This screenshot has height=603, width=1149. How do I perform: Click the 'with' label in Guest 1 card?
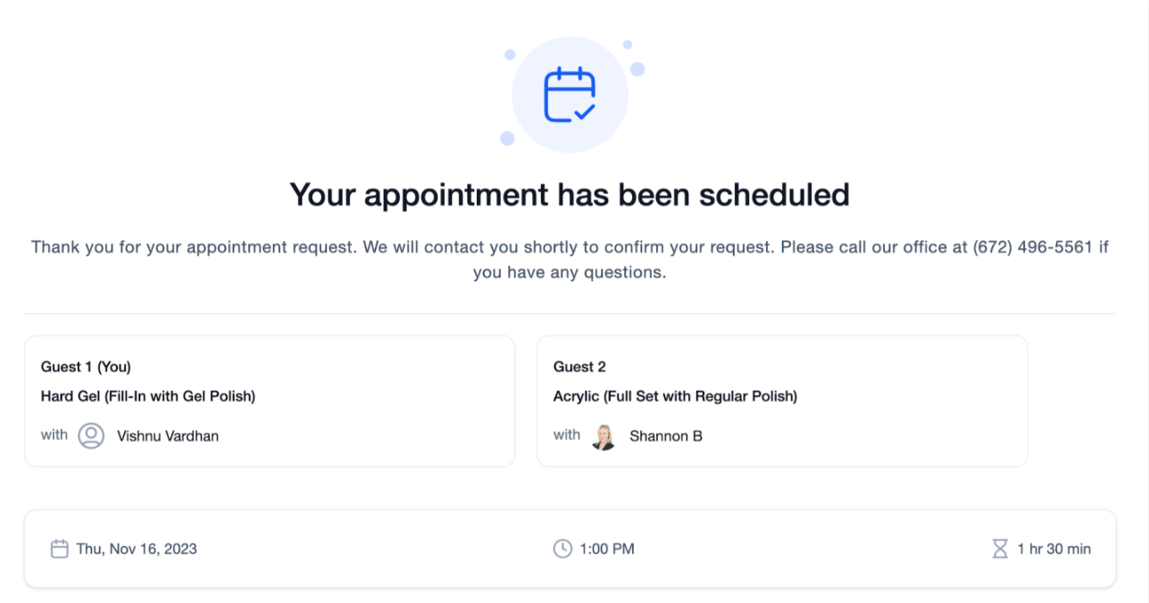coord(54,435)
